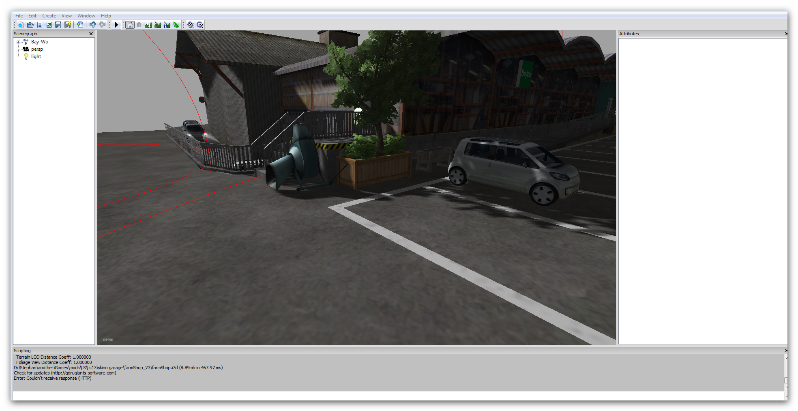The height and width of the screenshot is (411, 798).
Task: Click the Undo arrow icon
Action: pyautogui.click(x=92, y=25)
